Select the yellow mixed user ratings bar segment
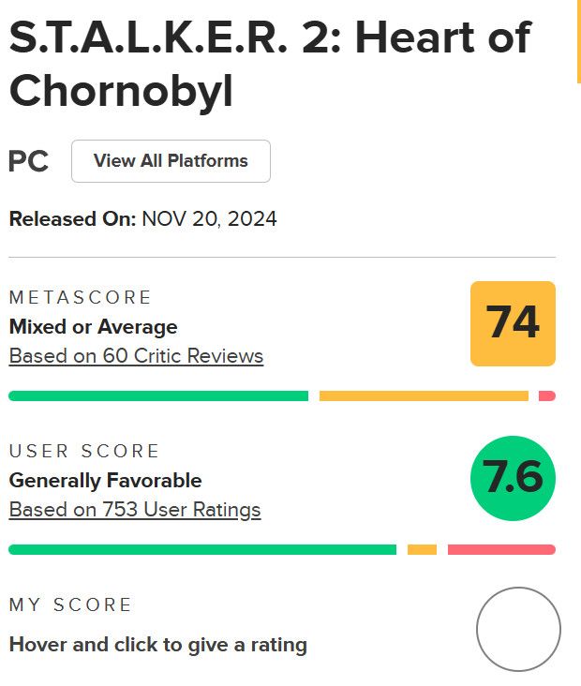Image resolution: width=581 pixels, height=686 pixels. [422, 549]
